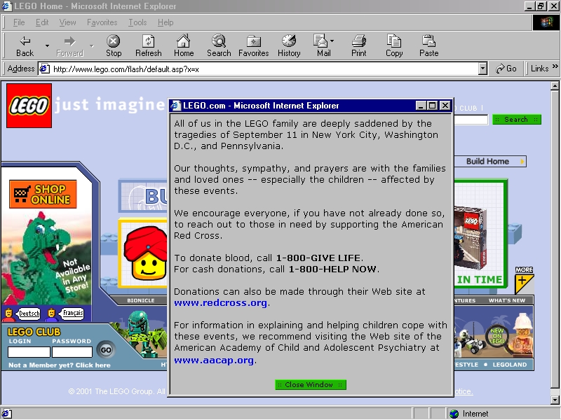Click the Stop toolbar icon
This screenshot has width=561, height=420.
[114, 45]
